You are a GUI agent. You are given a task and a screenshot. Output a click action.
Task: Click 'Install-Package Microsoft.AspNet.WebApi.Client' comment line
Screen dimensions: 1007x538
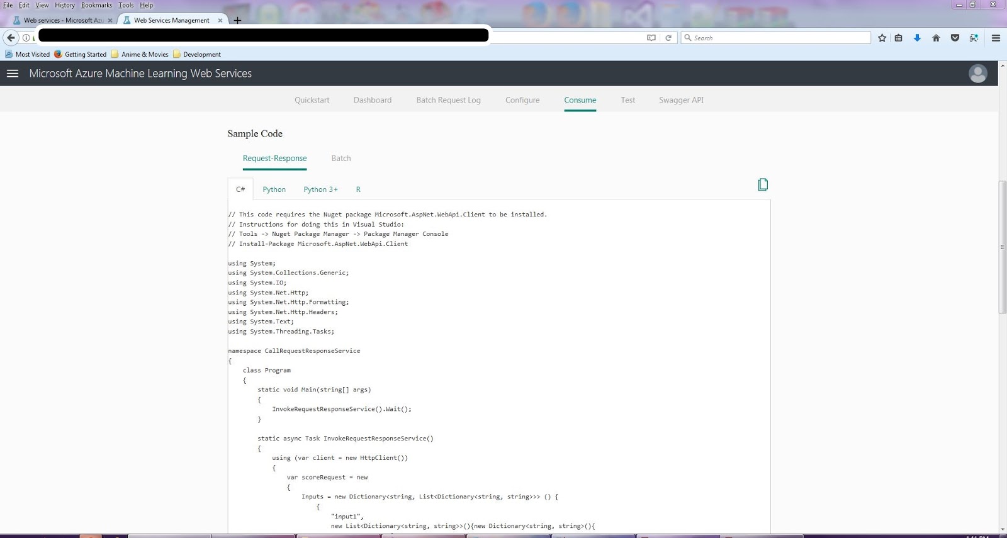(x=318, y=244)
